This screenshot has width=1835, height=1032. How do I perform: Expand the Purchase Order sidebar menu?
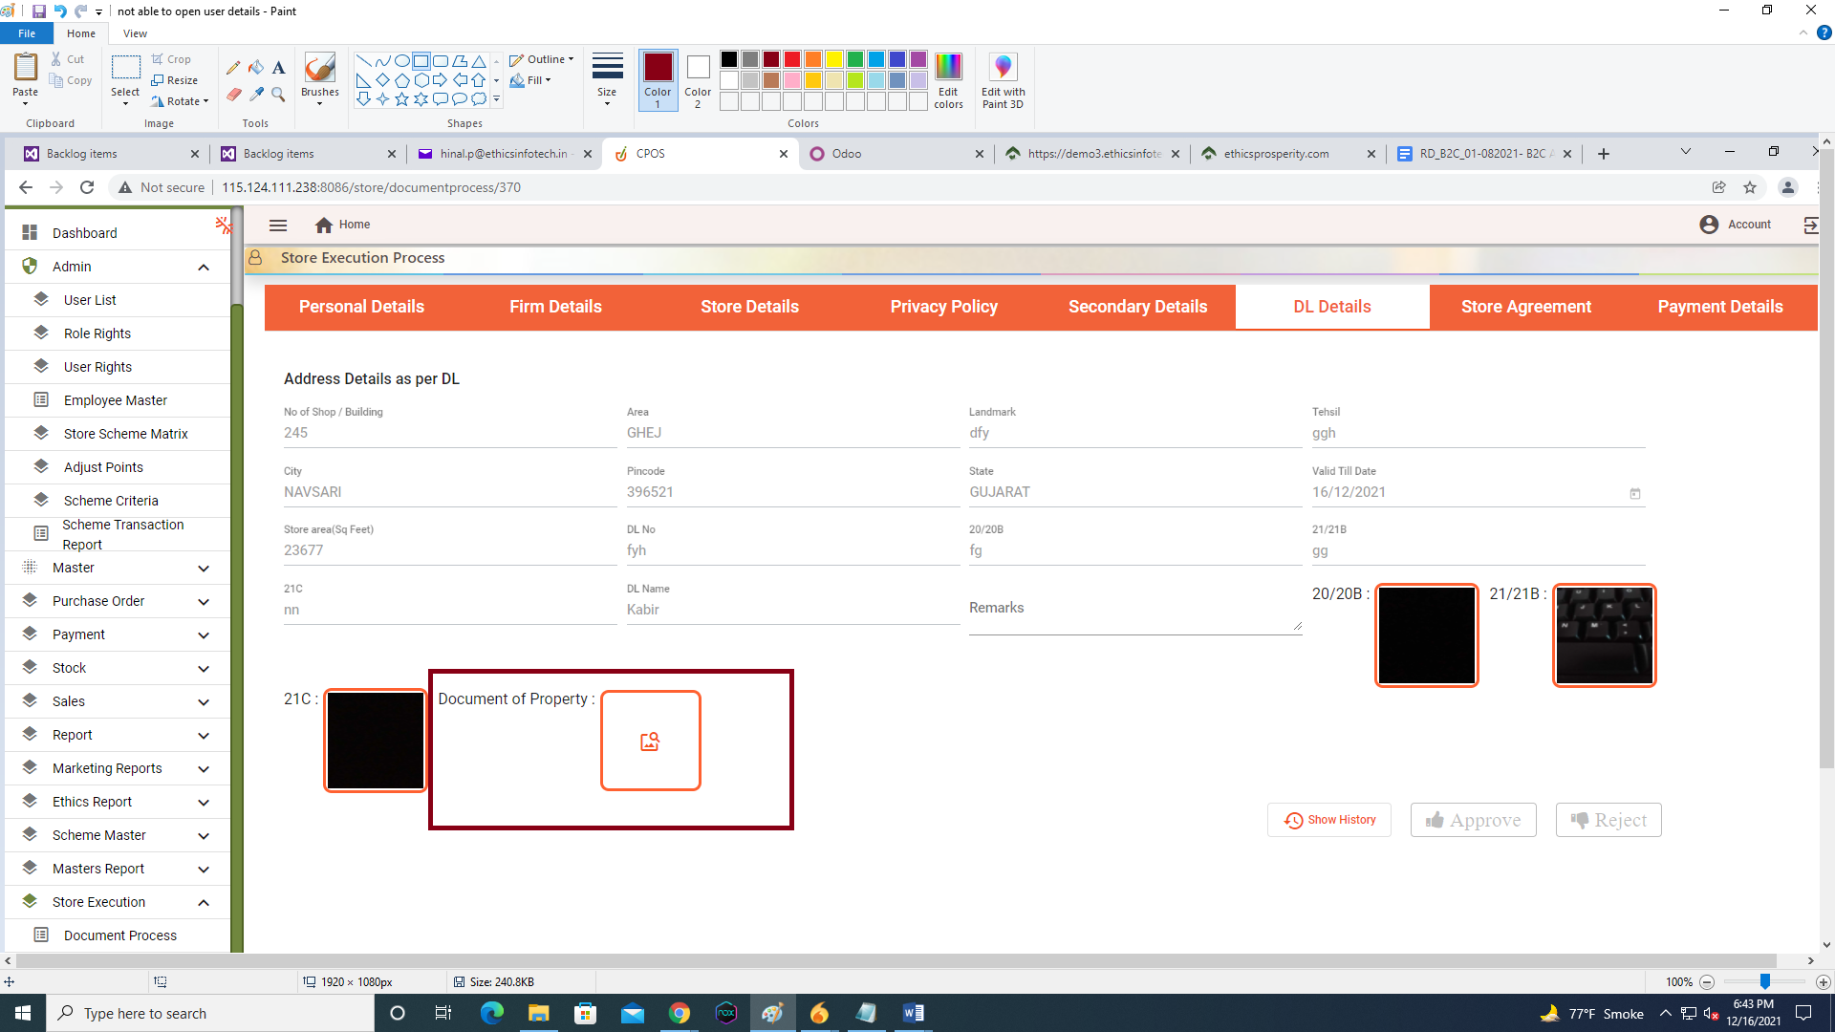[x=204, y=602]
